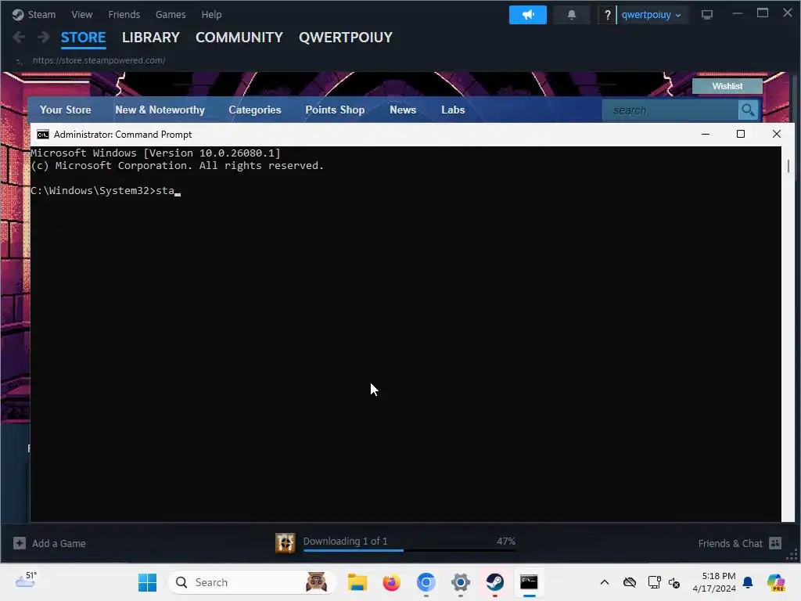The height and width of the screenshot is (601, 801).
Task: Open the Categories dropdown
Action: coord(255,110)
